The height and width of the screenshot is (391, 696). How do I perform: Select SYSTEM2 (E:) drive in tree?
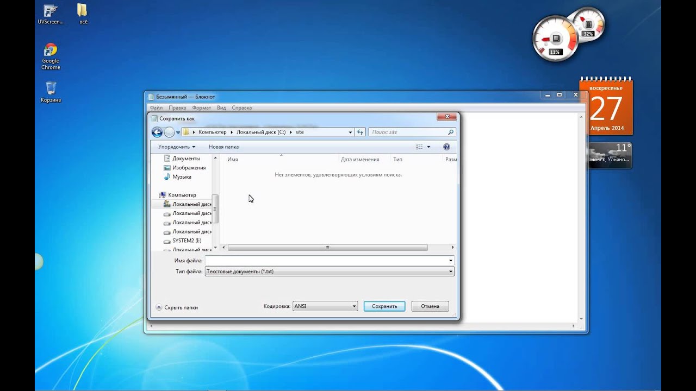(187, 241)
